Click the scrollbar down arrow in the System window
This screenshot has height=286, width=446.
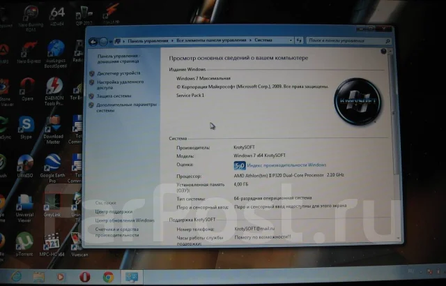pos(398,239)
